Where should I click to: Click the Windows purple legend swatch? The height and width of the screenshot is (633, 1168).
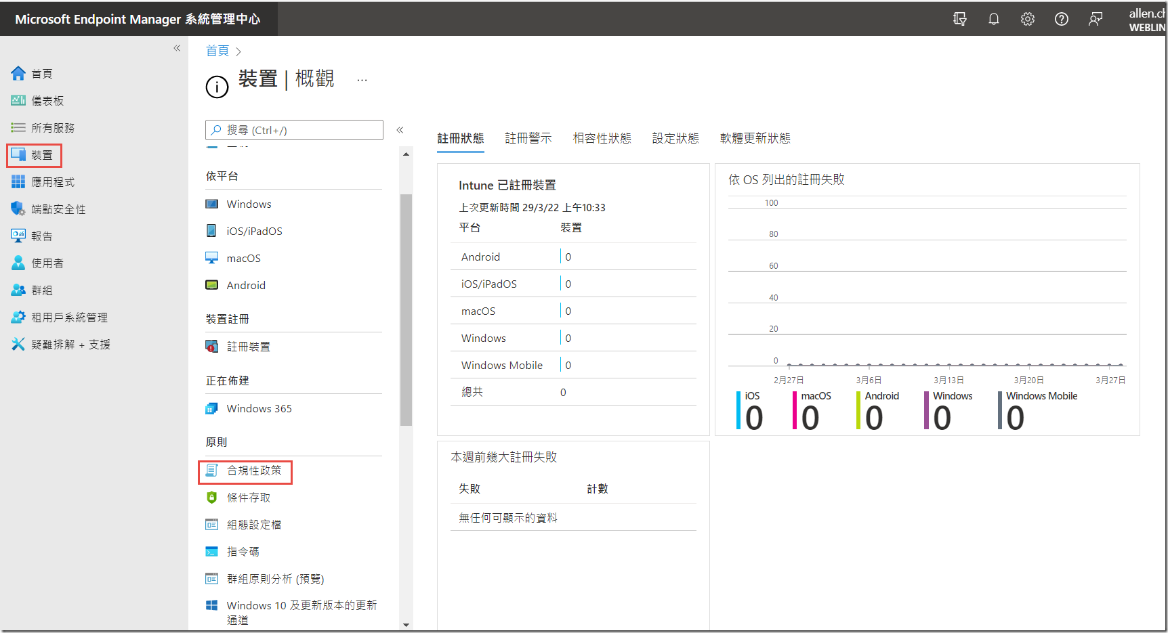(x=926, y=410)
